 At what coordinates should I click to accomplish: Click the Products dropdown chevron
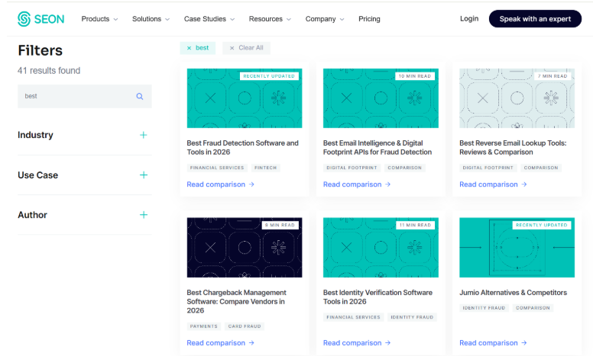(115, 19)
